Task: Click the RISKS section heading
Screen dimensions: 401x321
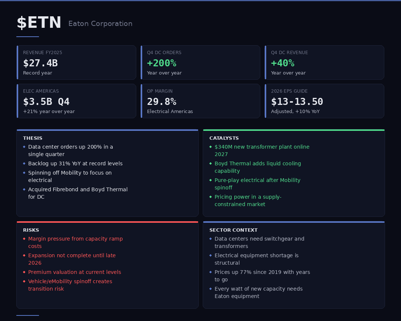Action: [31, 230]
